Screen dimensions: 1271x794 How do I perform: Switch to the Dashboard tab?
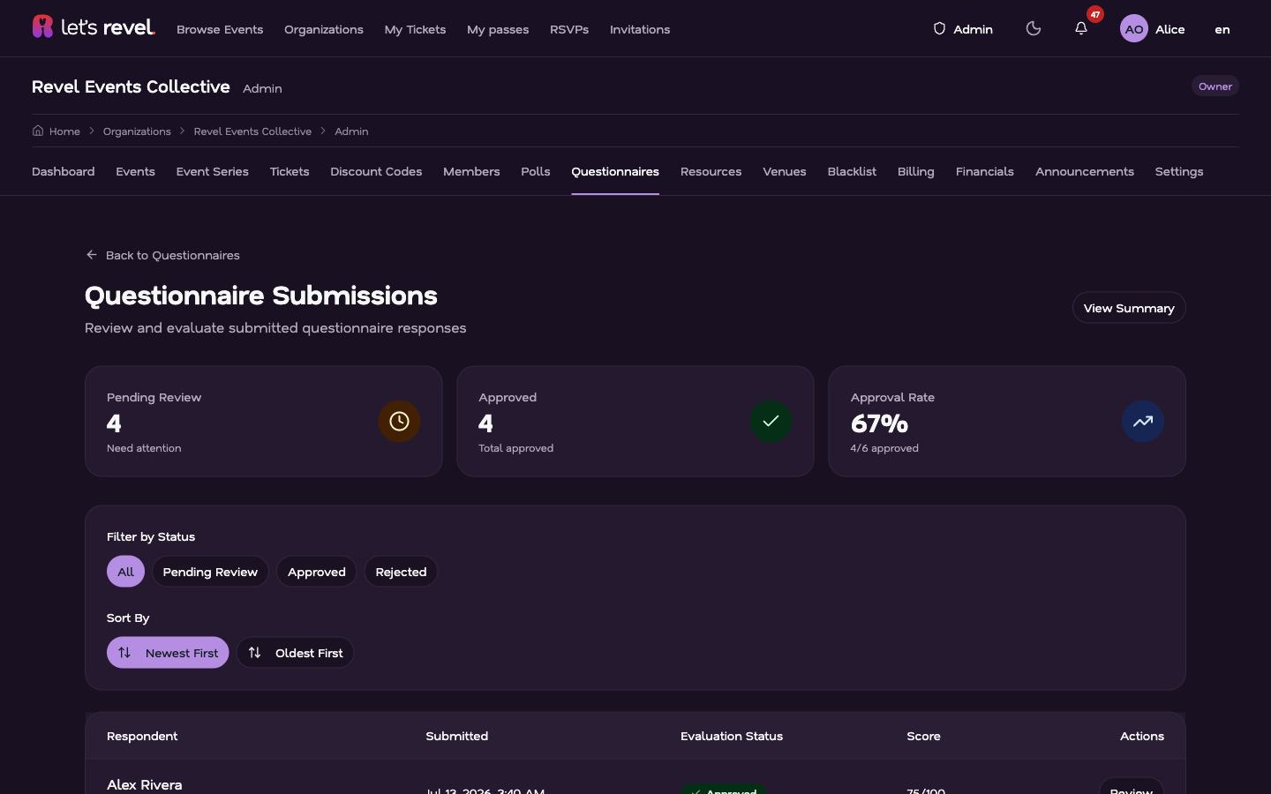tap(64, 171)
